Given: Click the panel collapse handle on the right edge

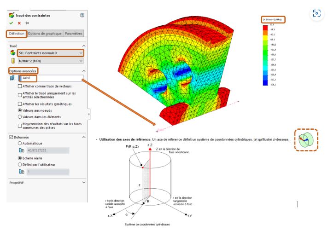Looking at the screenshot, I should pos(89,114).
